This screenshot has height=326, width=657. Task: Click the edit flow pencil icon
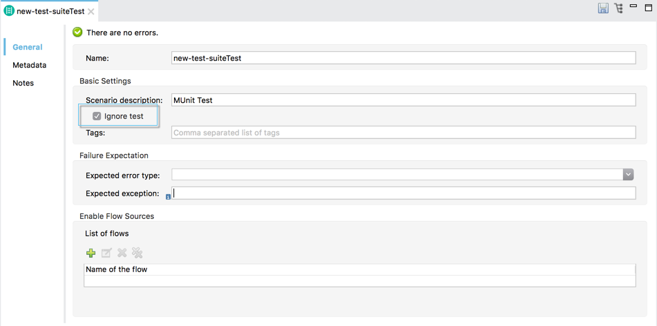pyautogui.click(x=106, y=253)
